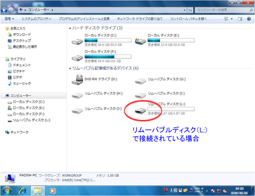
Task: Select Computer (コンピューター) in sidebar
Action: coord(34,96)
